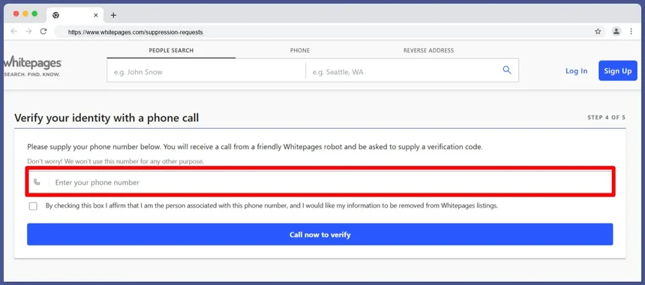Screen dimensions: 645x285
Task: Click the macOS green maximize button
Action: (34, 14)
